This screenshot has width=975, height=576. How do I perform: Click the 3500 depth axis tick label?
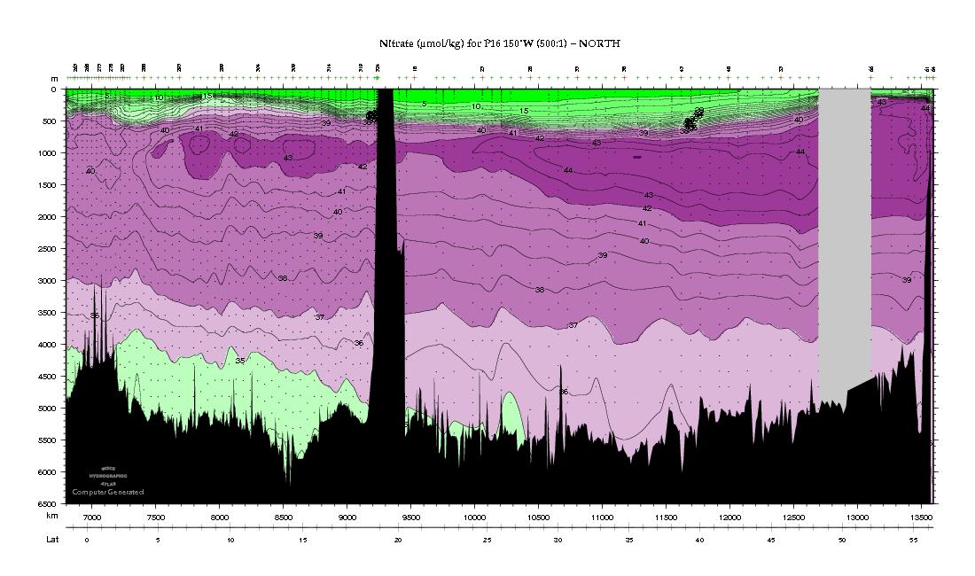[x=47, y=313]
